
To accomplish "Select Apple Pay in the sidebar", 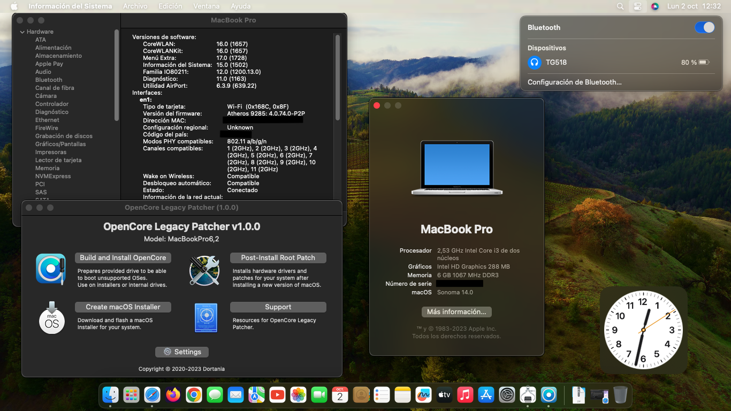I will click(x=49, y=64).
